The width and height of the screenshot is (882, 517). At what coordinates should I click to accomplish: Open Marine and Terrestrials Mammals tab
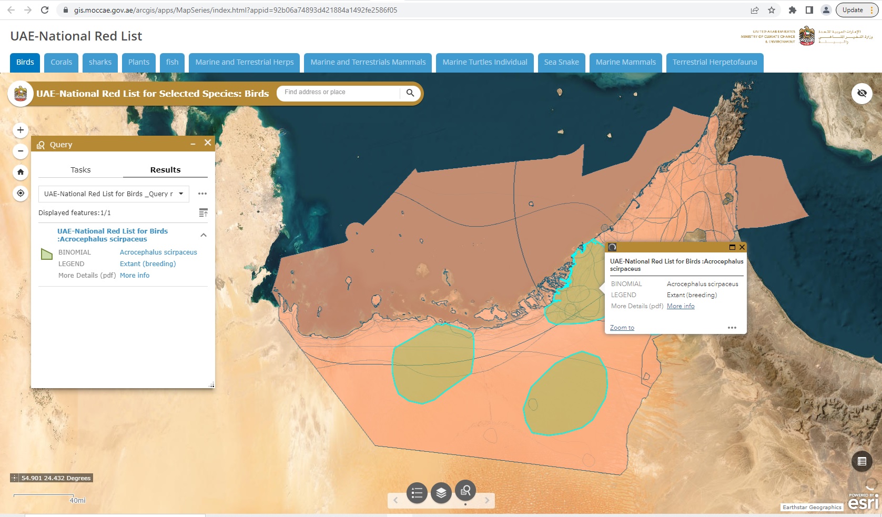tap(368, 62)
